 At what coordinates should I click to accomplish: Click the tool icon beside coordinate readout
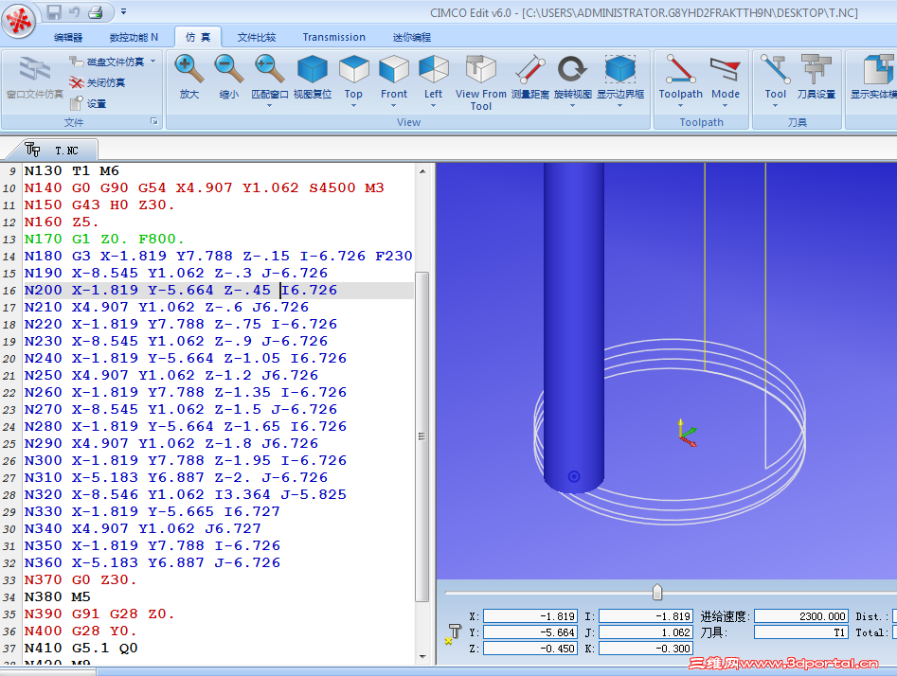pos(453,633)
